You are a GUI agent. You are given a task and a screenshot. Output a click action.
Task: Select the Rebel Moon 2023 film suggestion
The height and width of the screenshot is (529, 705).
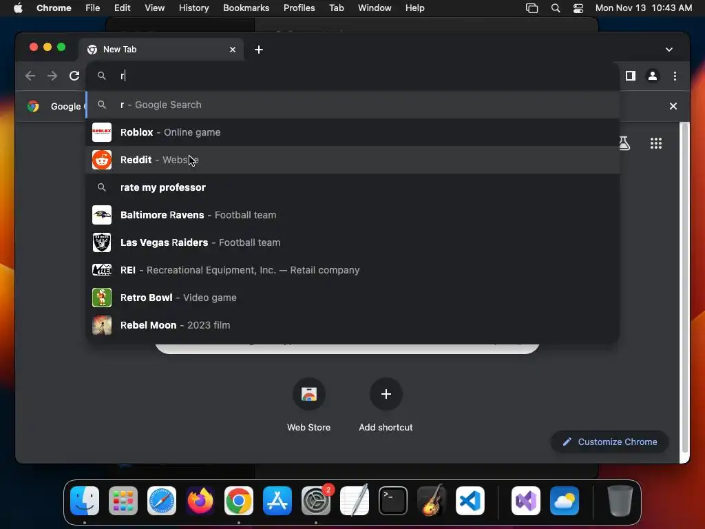tap(352, 325)
